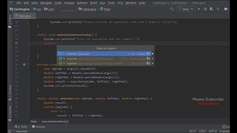This screenshot has height=133, width=237.
Task: Select Scanner from com.sun.java_cup.internal.runtime
Action: [x=104, y=63]
